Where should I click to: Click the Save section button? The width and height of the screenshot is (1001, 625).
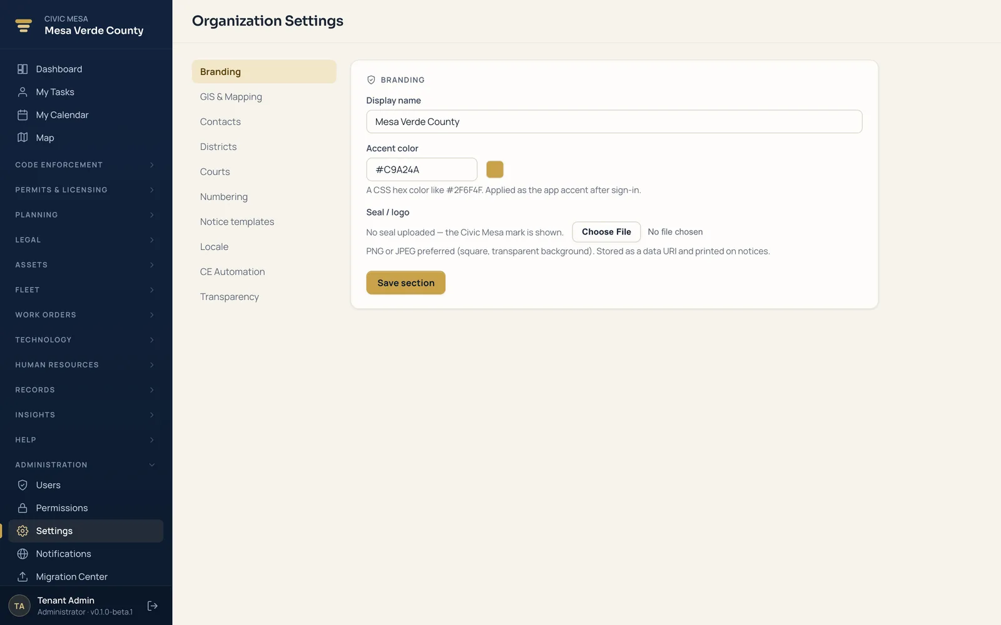(406, 282)
